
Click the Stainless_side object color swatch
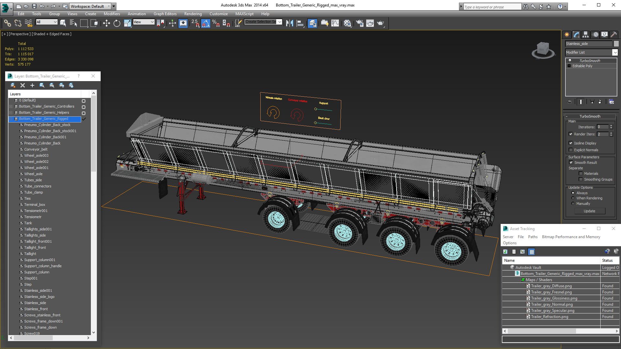coord(616,44)
